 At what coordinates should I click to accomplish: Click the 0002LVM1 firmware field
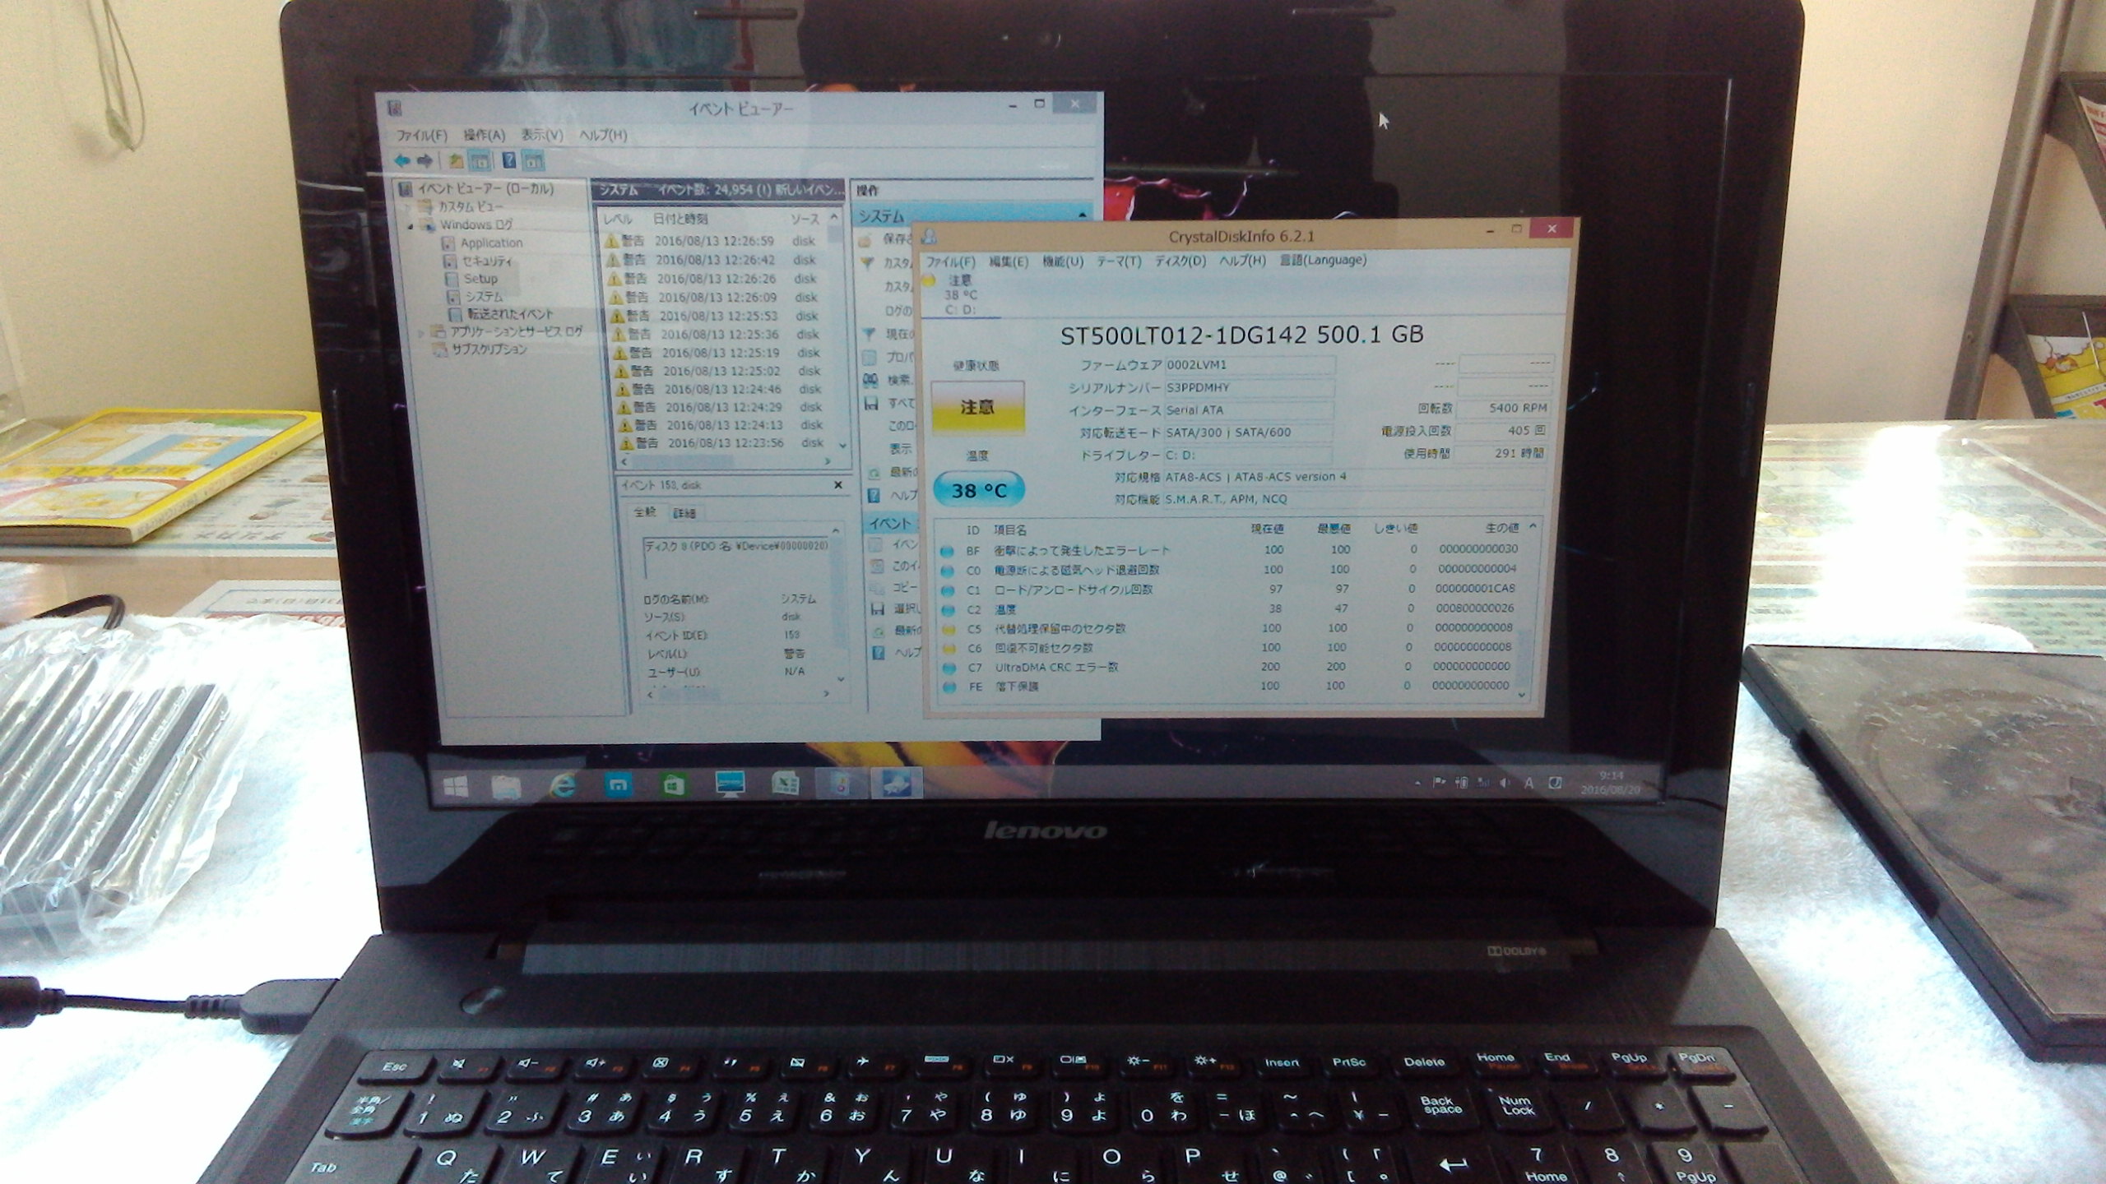[x=1249, y=365]
